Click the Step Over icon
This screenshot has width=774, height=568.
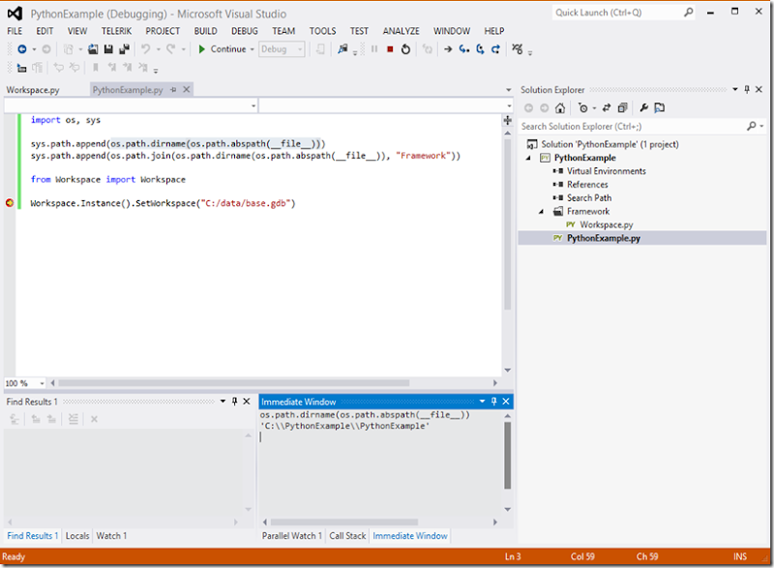[x=480, y=48]
